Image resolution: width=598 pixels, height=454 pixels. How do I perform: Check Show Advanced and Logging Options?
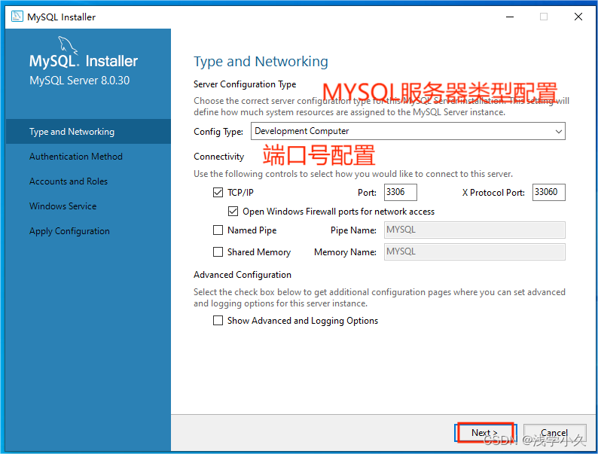218,321
